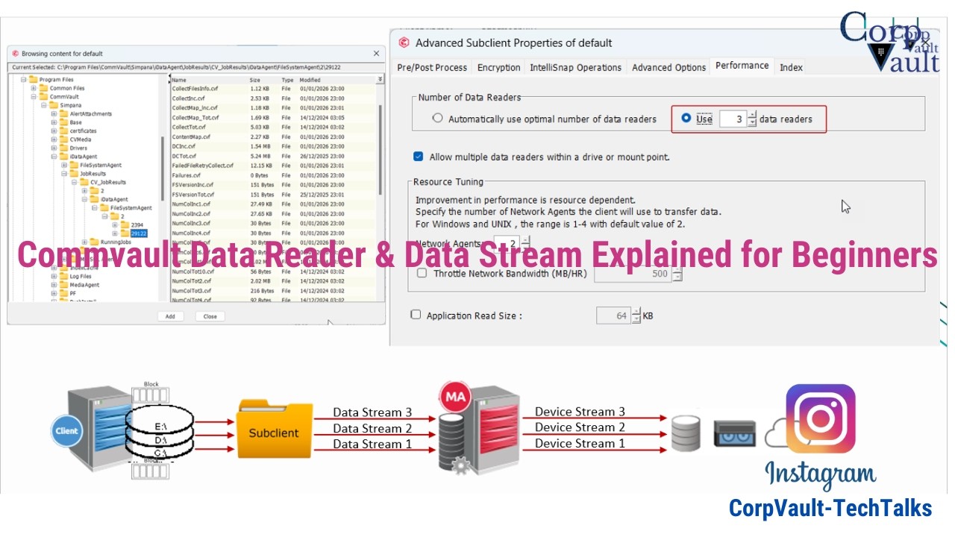Click the highlighted 29122 folder icon
This screenshot has width=955, height=537.
pos(125,233)
